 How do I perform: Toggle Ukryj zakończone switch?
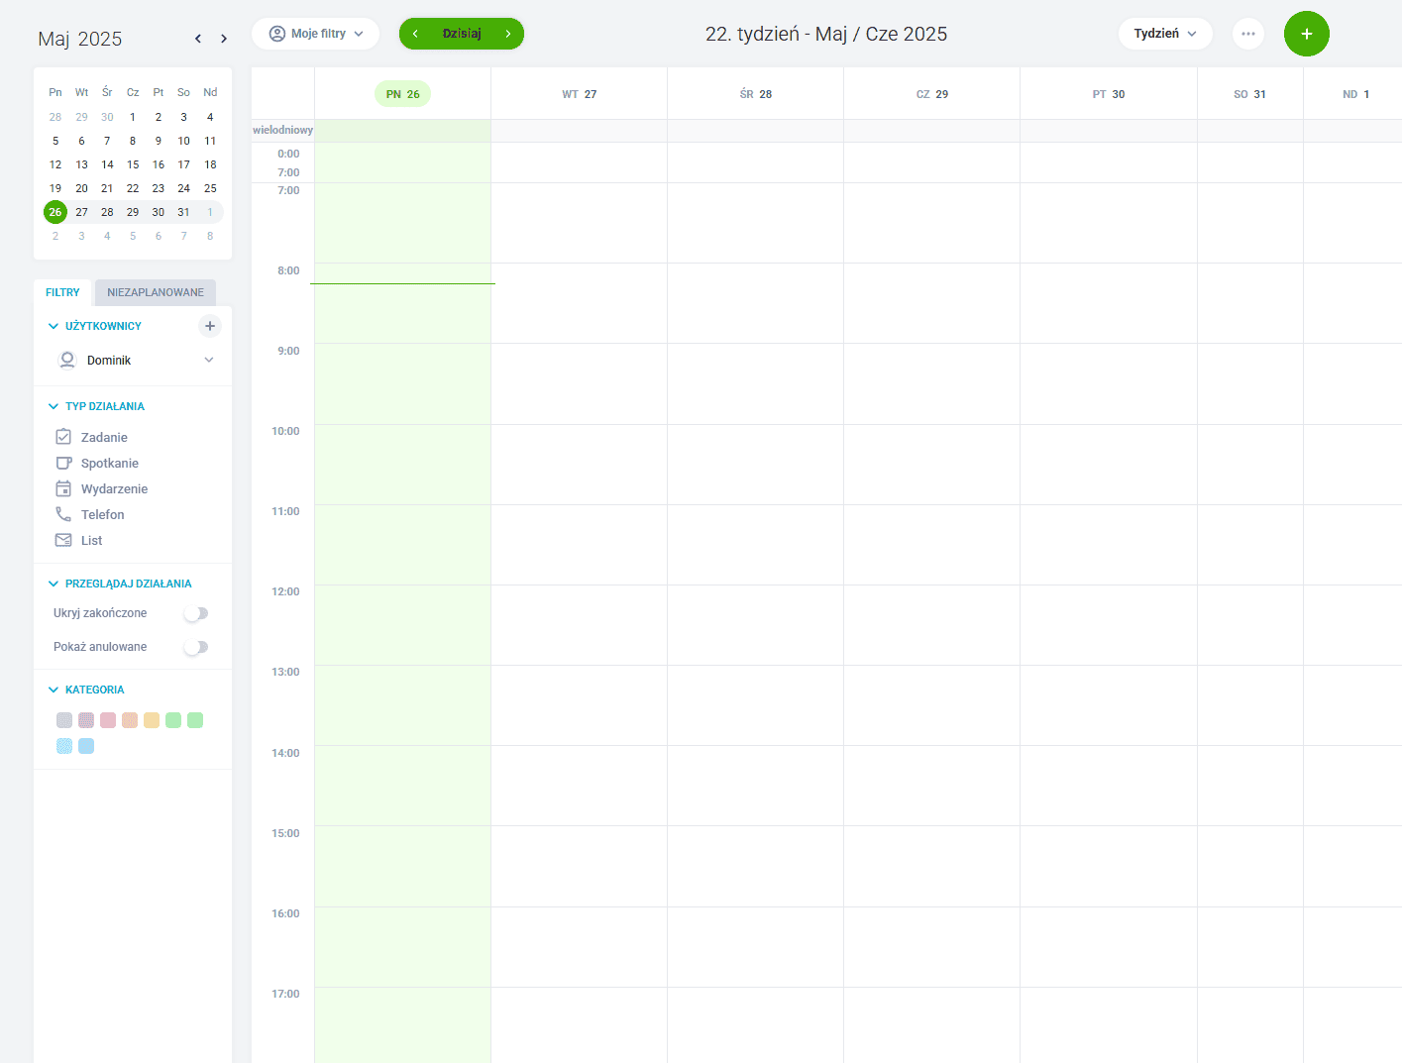(x=196, y=613)
